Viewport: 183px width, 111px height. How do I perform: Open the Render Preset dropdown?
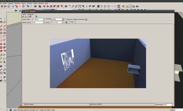[x=38, y=19]
